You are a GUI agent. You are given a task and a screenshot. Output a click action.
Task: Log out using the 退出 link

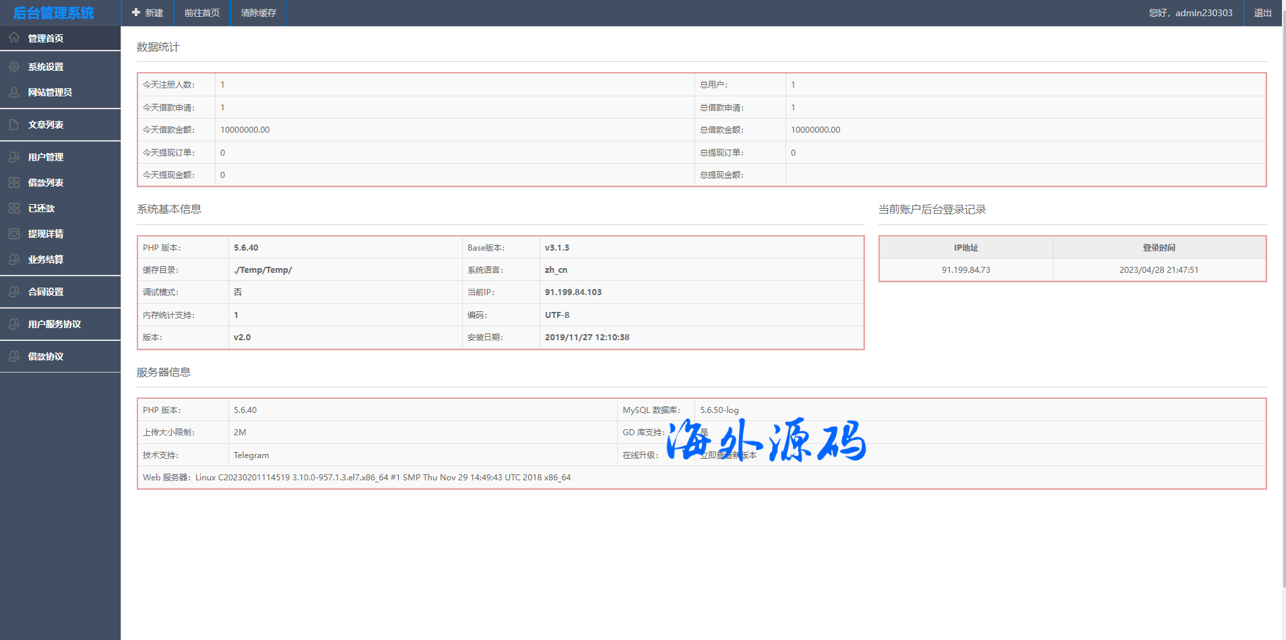coord(1262,13)
